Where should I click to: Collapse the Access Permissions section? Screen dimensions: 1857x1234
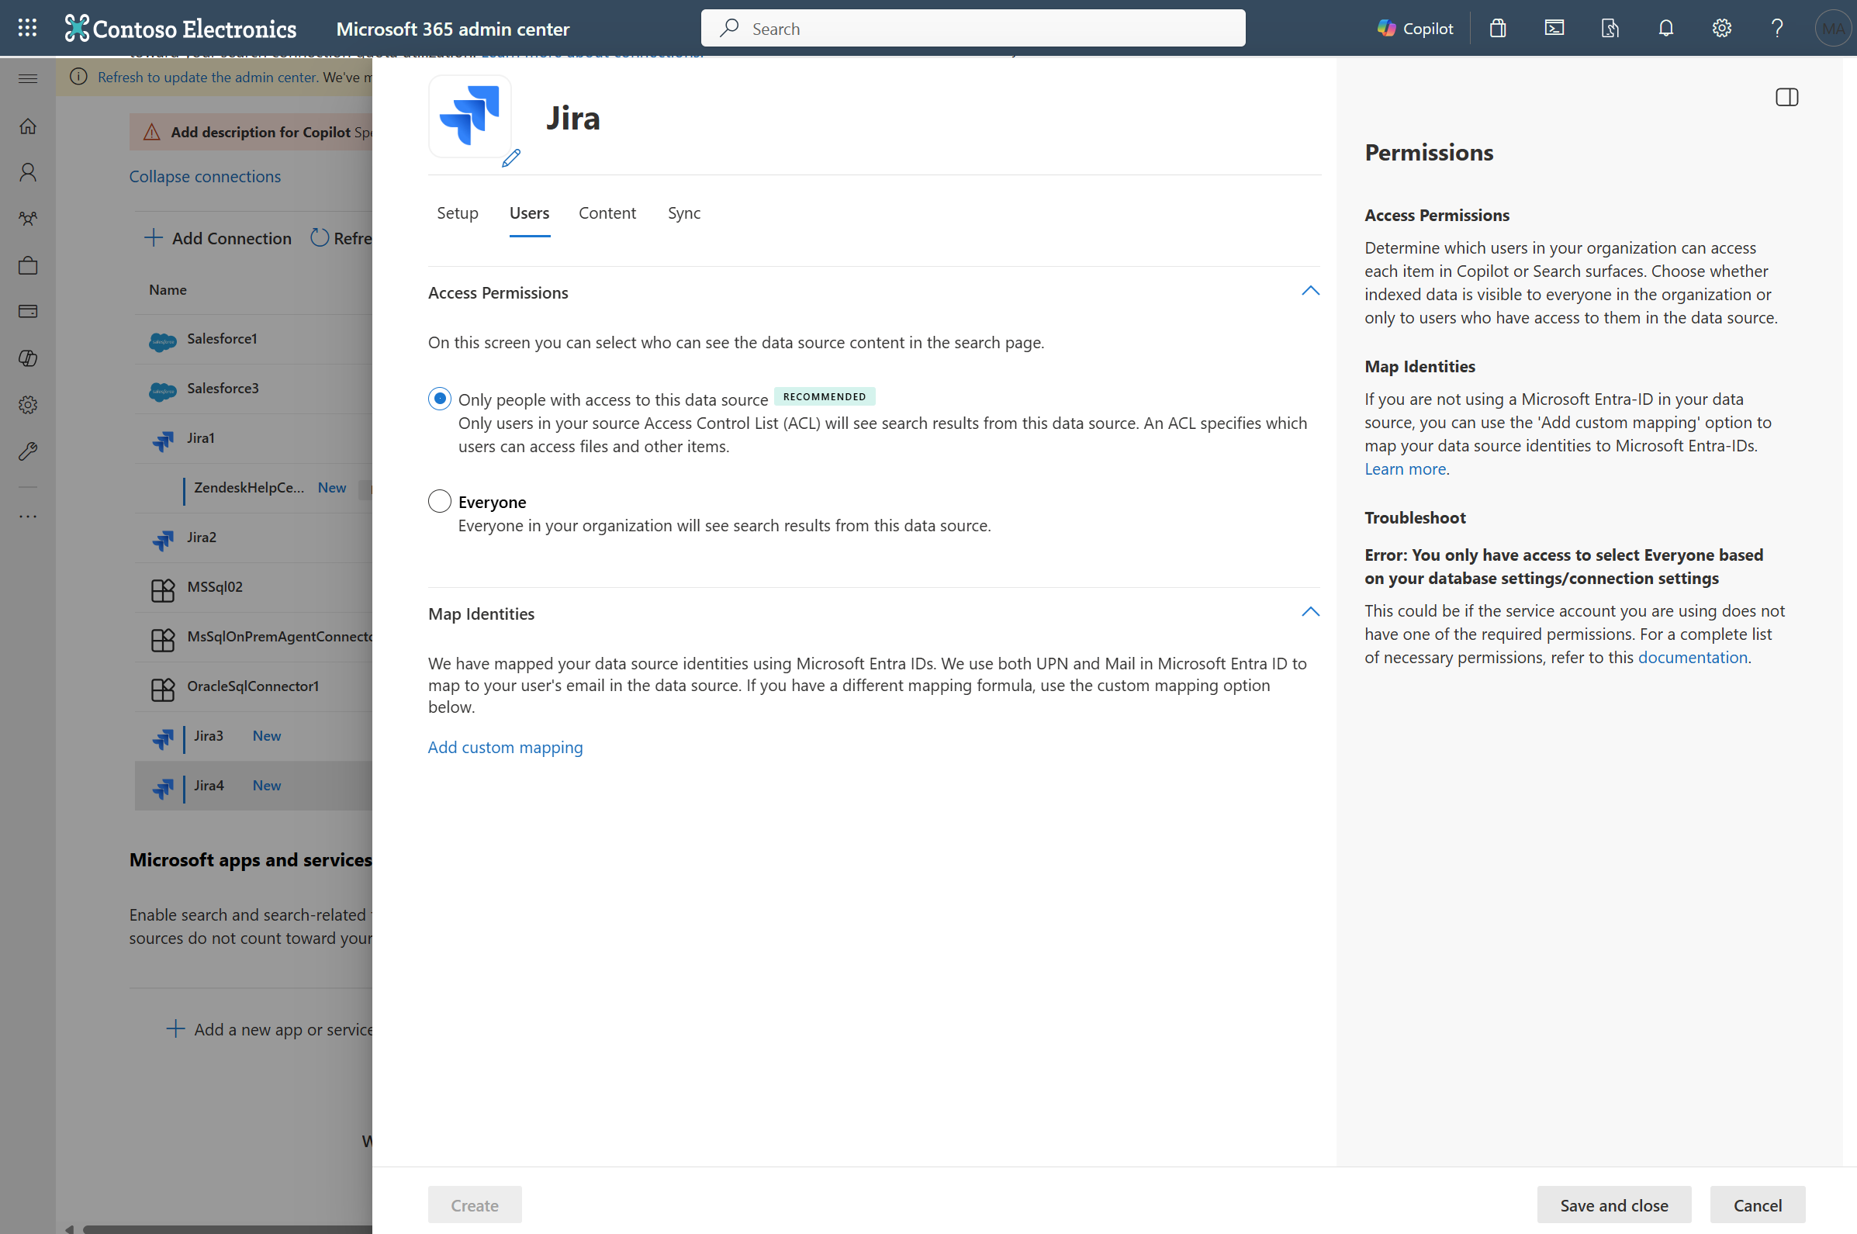pos(1309,291)
